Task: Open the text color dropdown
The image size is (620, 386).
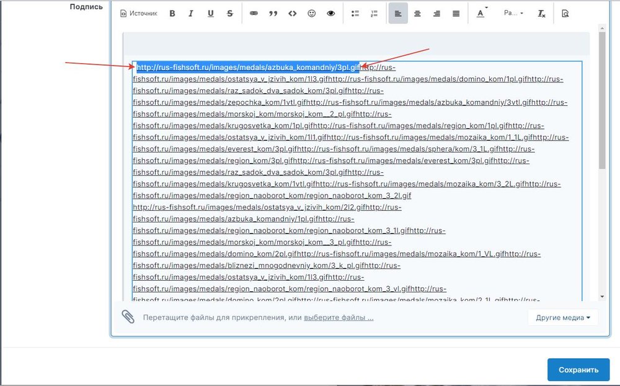Action: pos(482,13)
